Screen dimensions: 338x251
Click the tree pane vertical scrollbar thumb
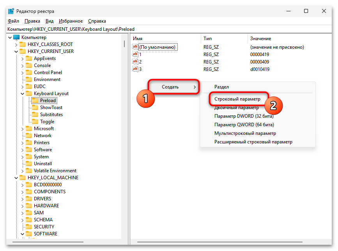point(124,44)
